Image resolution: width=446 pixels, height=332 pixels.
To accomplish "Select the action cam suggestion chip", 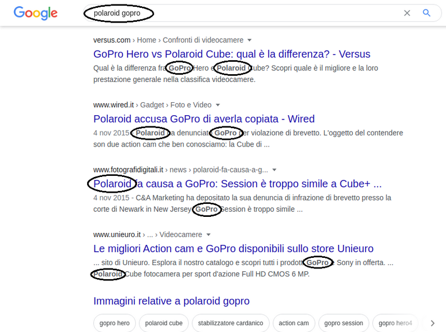I will [294, 323].
